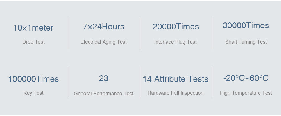
Task: Click the "30000Times" heading
Action: pyautogui.click(x=246, y=26)
